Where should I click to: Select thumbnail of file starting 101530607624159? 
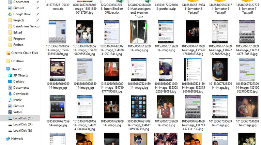coord(193,69)
